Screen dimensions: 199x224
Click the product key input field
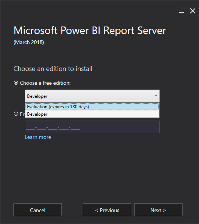[x=92, y=127]
